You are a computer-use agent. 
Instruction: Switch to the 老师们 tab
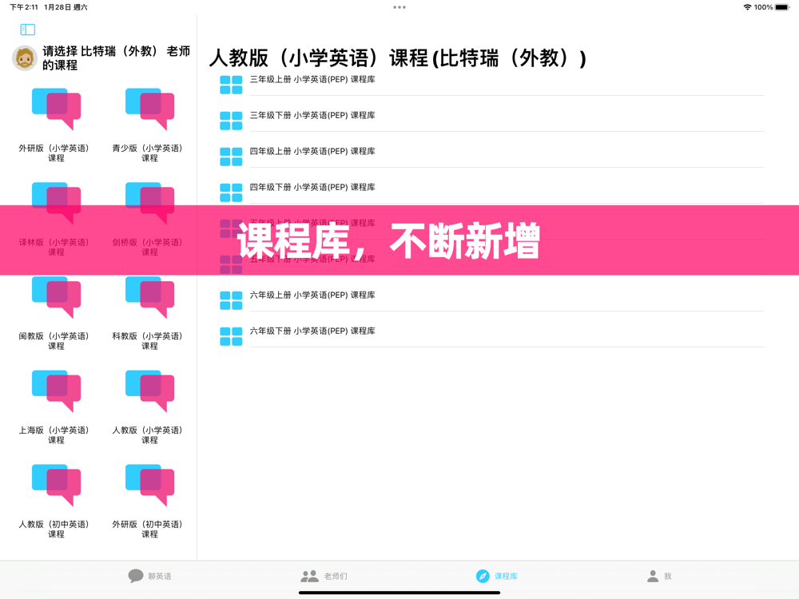[x=324, y=576]
